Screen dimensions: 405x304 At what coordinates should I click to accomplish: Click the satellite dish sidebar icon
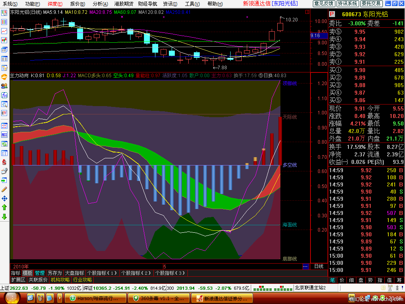4,171
